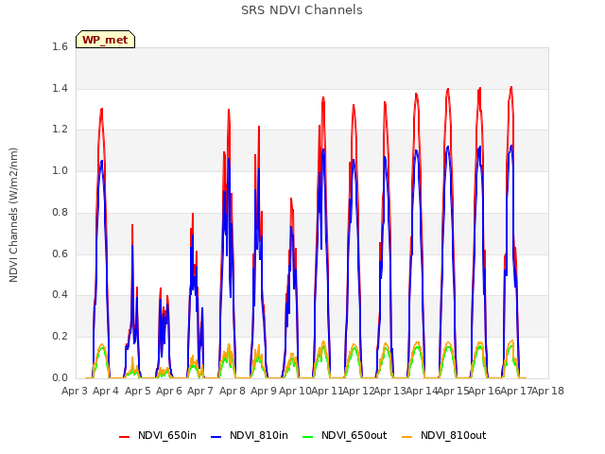Click the blue peak on Apr 15
Screen dimensions: 605x454
(448, 147)
